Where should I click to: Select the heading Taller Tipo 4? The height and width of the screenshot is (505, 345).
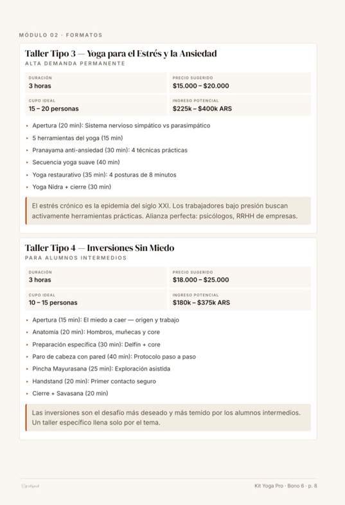[100, 248]
